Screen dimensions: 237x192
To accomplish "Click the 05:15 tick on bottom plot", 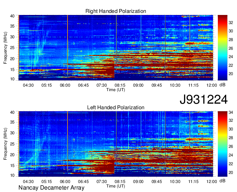I will [x=47, y=182].
